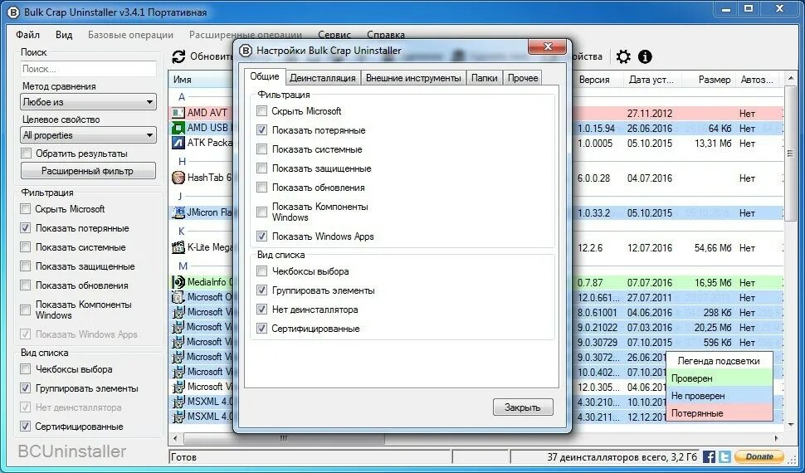Toggle 'Показать Компоненты Windows' in the settings dialog
Viewport: 805px width, 473px height.
click(261, 212)
